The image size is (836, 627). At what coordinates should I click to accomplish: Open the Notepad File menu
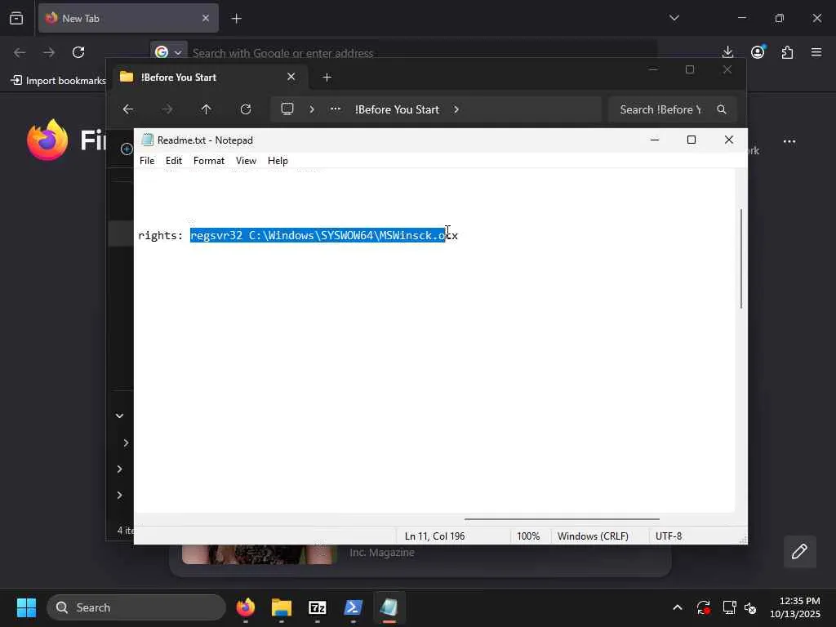click(147, 161)
